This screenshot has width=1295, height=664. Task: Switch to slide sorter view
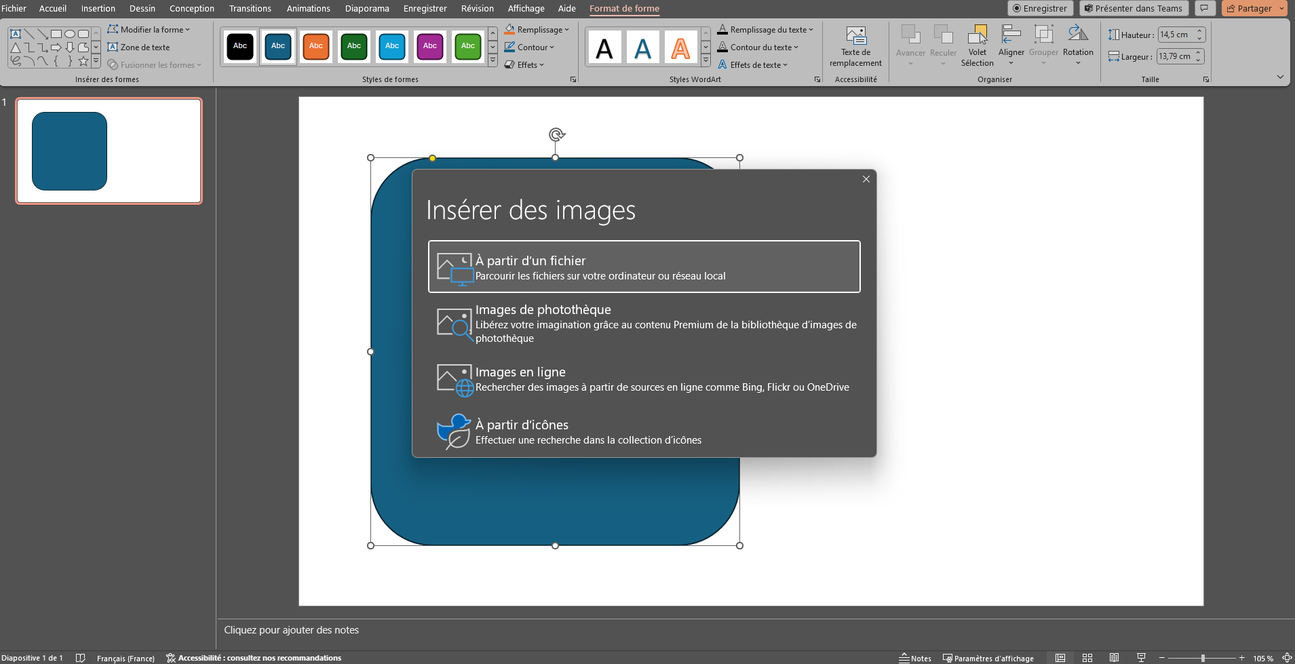(1087, 658)
